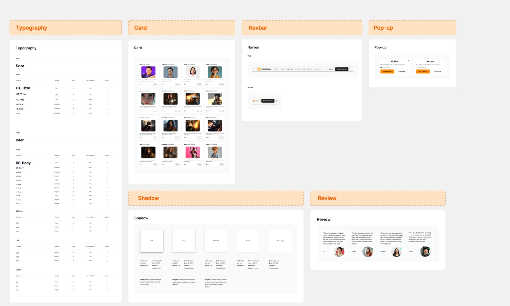Click the "H3. Title" typography row
Image resolution: width=510 pixels, height=306 pixels.
65,100
